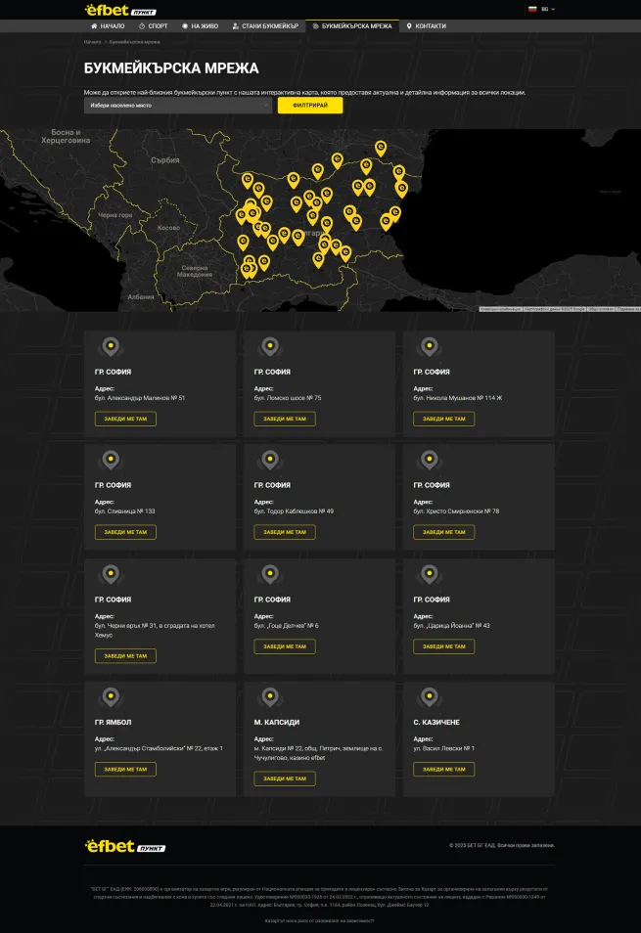Click ЗАВЕДИ МЕ ТАМ for ГР. ЯМБОЛ
This screenshot has width=641, height=933.
[125, 770]
